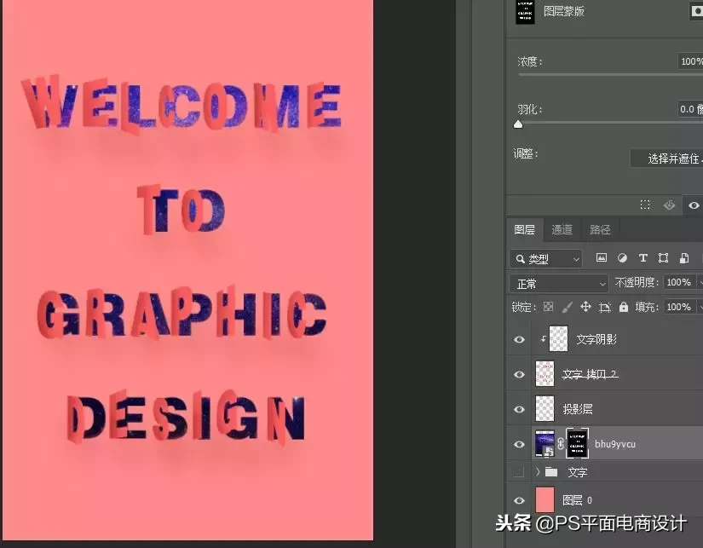This screenshot has height=548, width=703.
Task: Click the 浓度 slider track
Action: coord(610,74)
